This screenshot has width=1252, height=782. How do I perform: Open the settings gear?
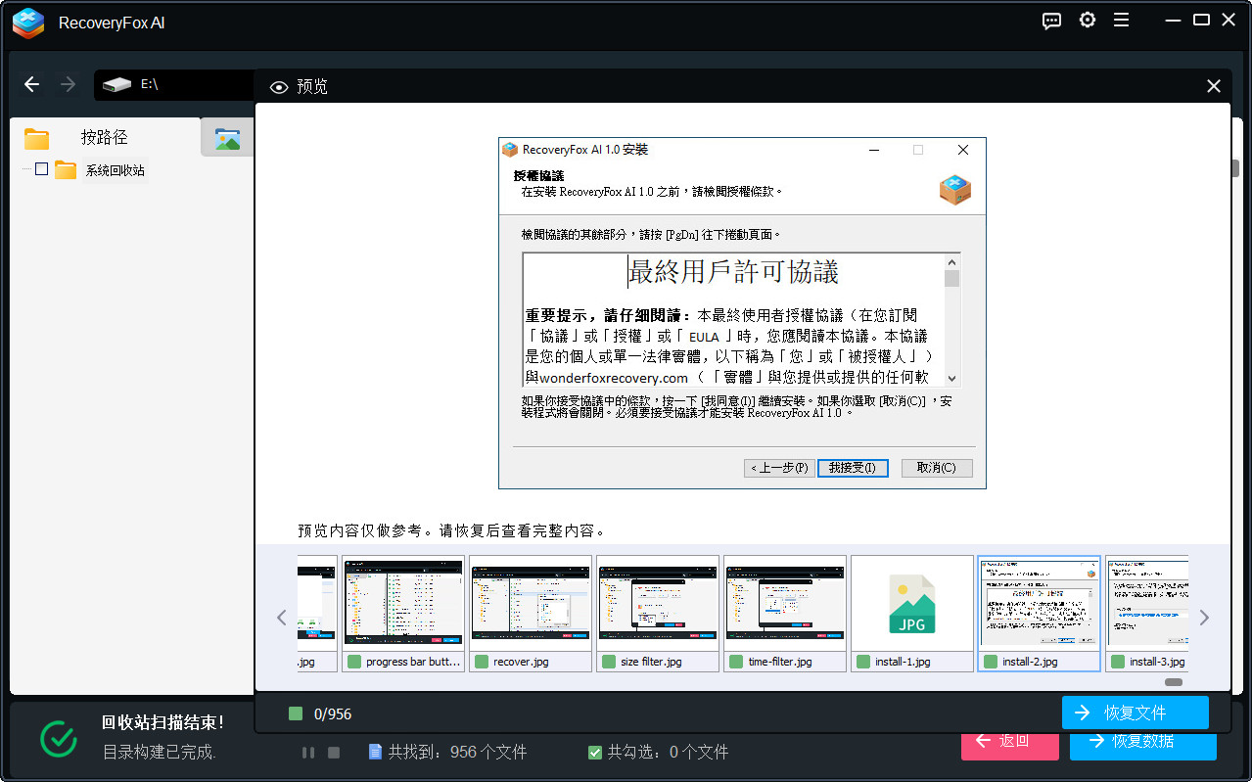[x=1087, y=20]
